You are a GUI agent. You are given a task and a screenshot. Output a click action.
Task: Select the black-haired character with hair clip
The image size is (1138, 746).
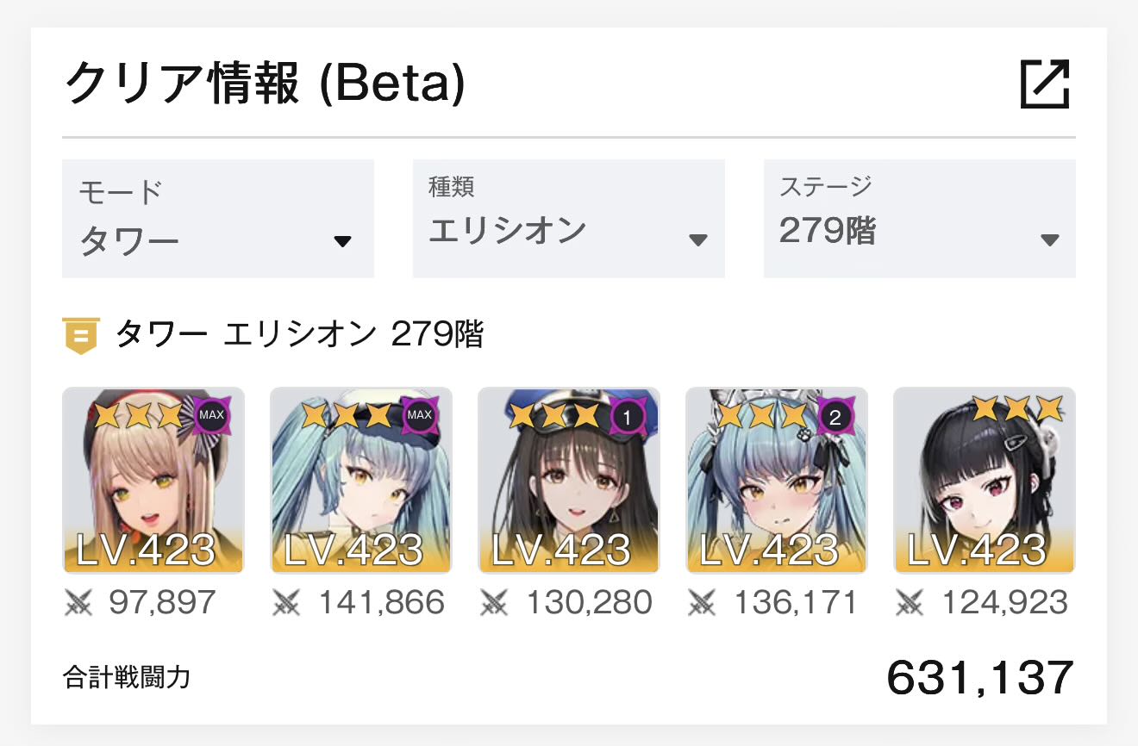(x=985, y=481)
